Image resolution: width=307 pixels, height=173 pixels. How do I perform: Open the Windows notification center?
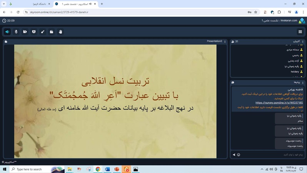301,169
